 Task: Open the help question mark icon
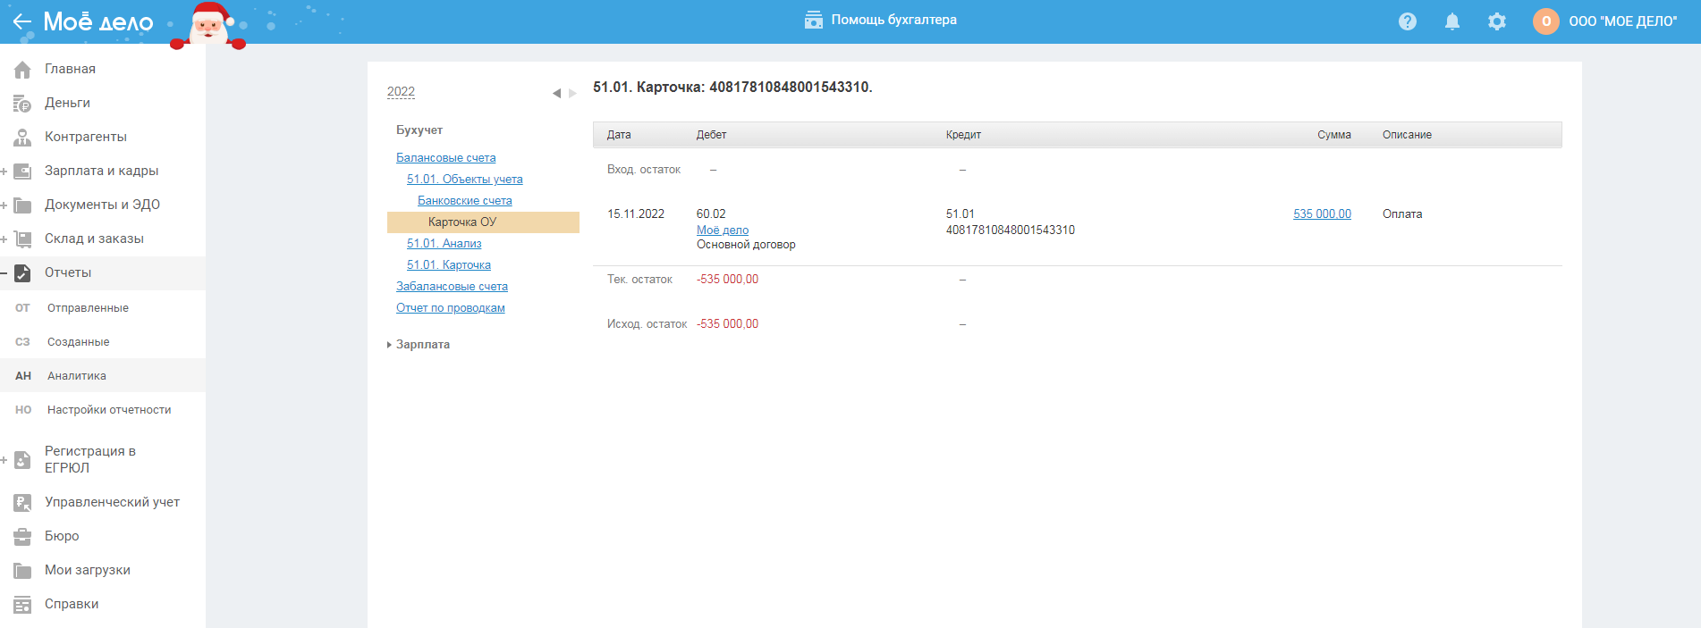coord(1407,21)
